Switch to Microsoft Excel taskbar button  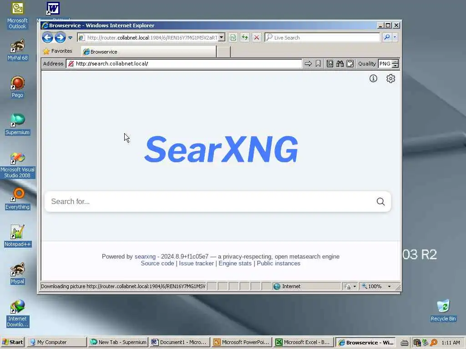point(303,342)
